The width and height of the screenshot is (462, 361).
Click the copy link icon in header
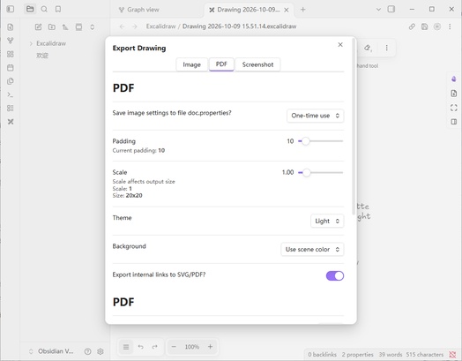click(x=412, y=26)
